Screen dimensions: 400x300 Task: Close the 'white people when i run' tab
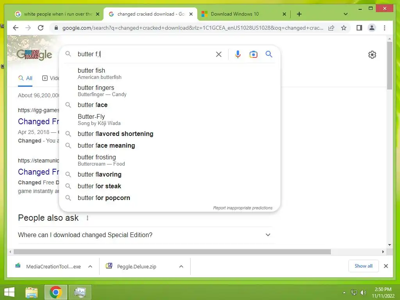coord(97,14)
